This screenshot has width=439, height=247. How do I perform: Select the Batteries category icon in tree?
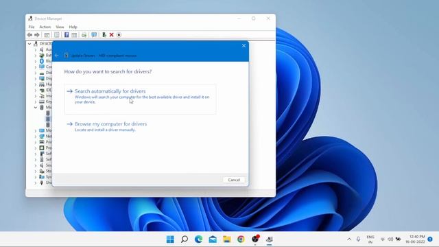(42, 55)
